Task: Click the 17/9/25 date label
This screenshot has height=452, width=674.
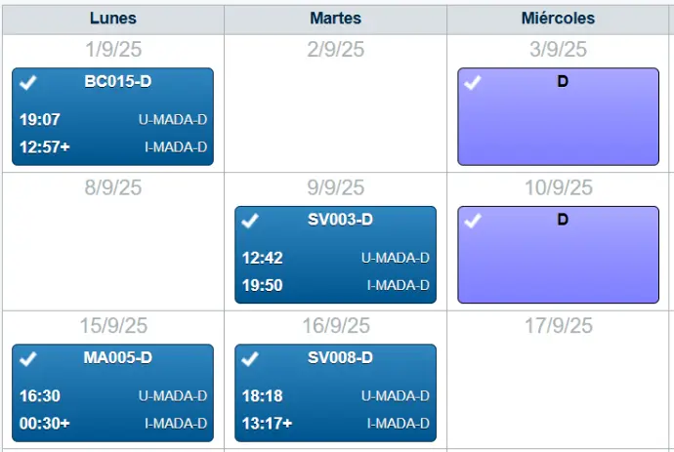Action: (x=558, y=326)
